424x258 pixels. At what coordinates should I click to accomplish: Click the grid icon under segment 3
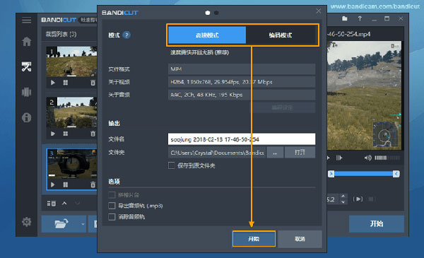pyautogui.click(x=66, y=184)
